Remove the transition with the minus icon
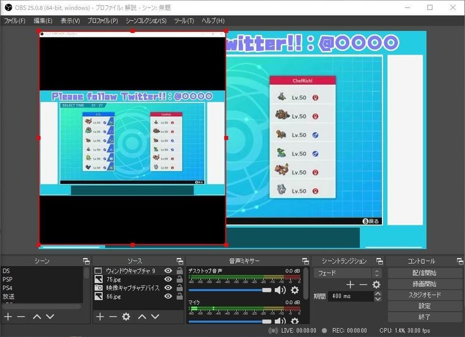The width and height of the screenshot is (465, 337). [x=363, y=285]
